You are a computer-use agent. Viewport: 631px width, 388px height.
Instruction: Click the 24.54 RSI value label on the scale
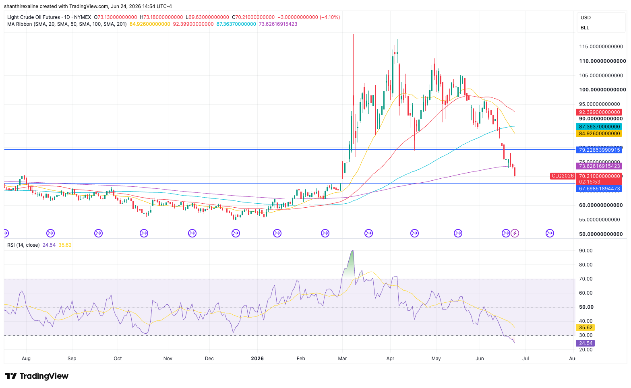point(585,343)
